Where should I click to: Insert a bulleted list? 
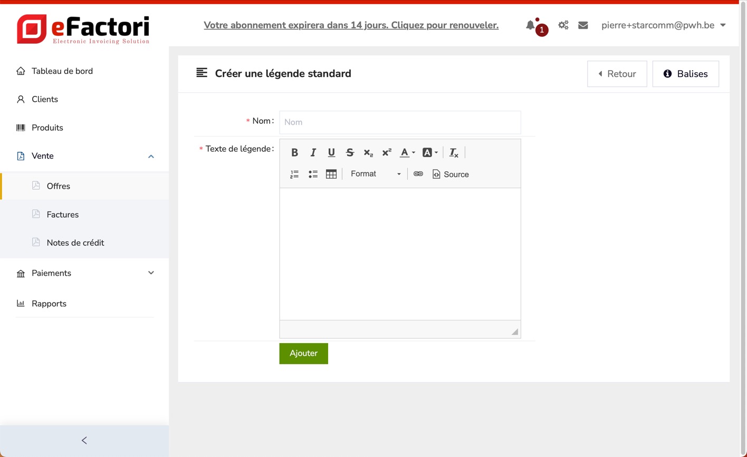313,174
